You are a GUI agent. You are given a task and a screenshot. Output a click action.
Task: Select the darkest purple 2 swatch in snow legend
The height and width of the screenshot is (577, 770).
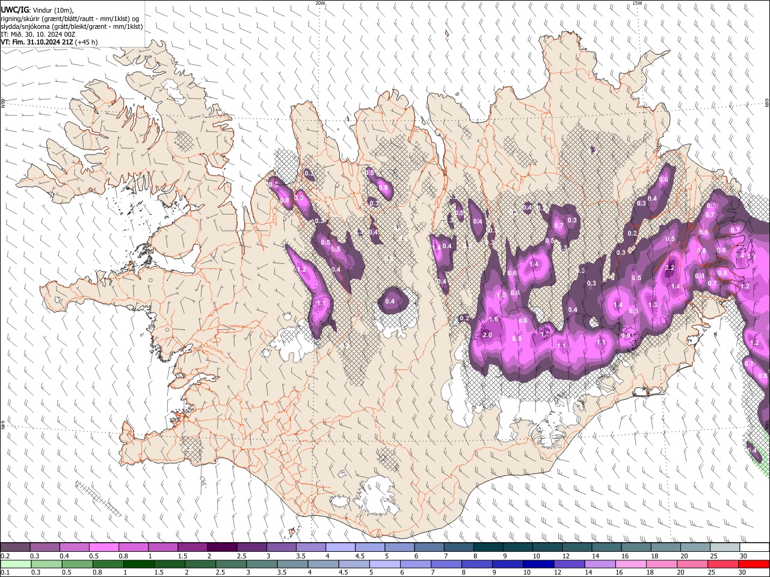pyautogui.click(x=221, y=547)
